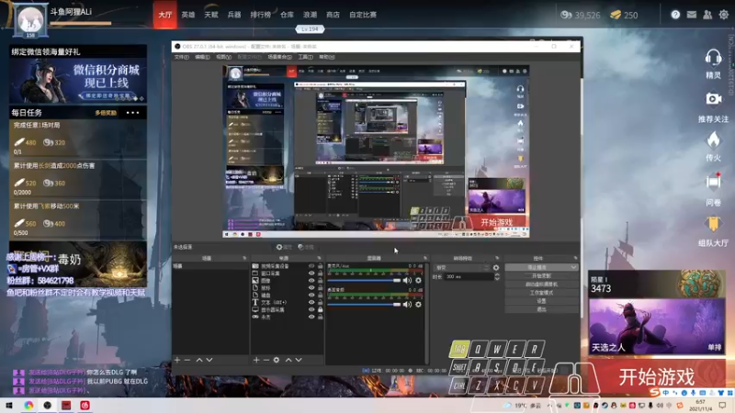Viewport: 735px width, 413px height.
Task: Open the OBS 场景集合 menu
Action: [279, 57]
